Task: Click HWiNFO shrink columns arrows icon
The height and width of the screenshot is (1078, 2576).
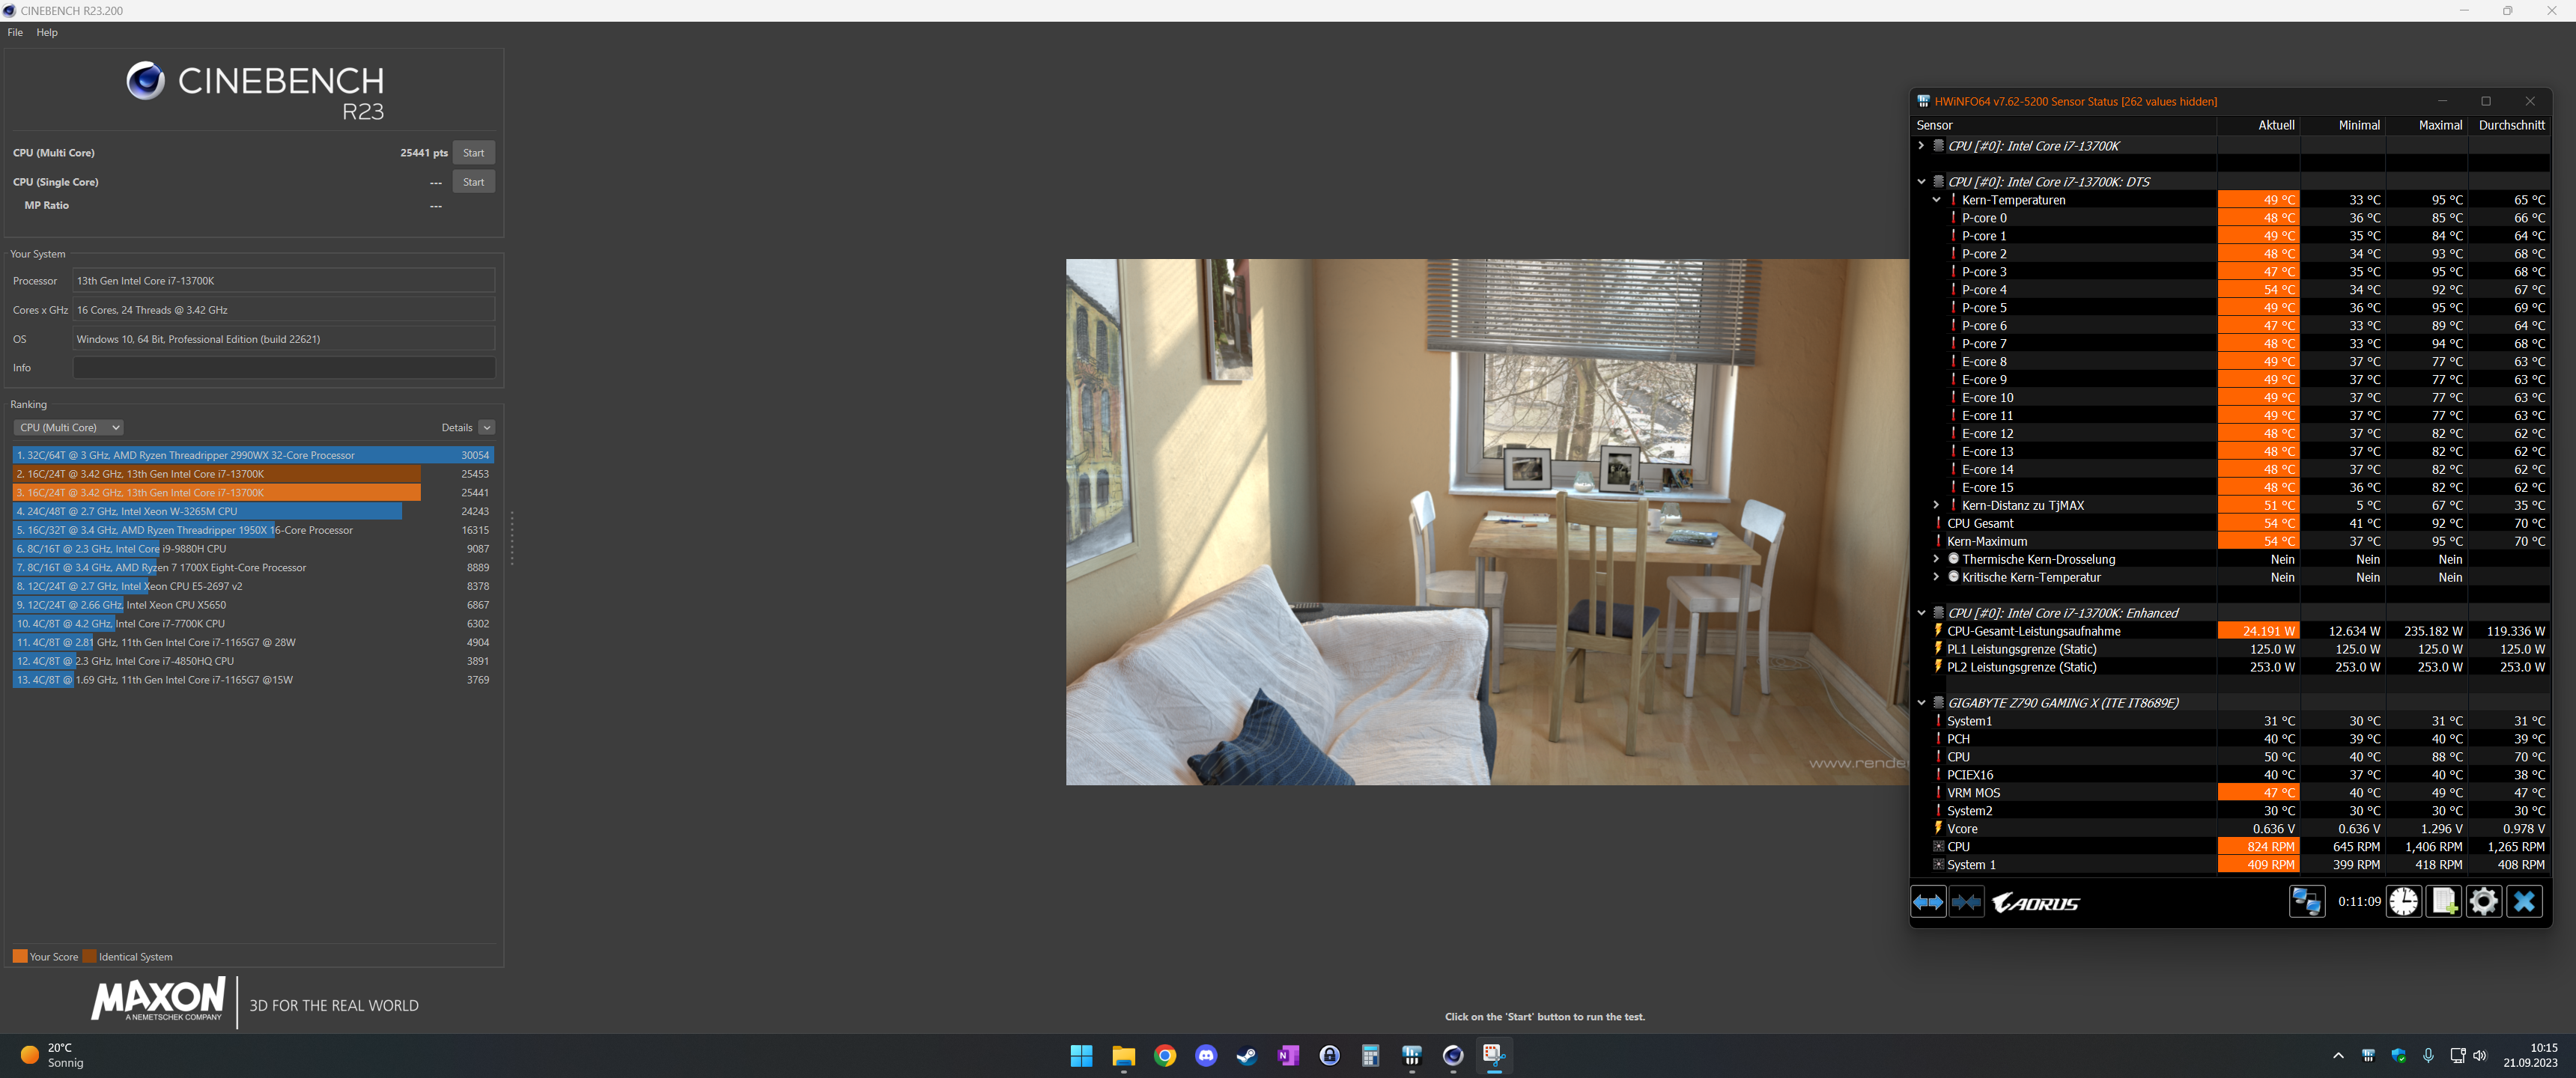Action: click(x=1966, y=902)
